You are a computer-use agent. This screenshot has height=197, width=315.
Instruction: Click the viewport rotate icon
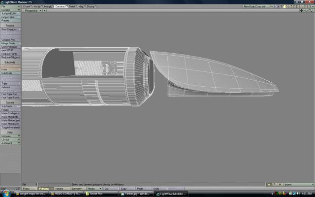coord(305,10)
